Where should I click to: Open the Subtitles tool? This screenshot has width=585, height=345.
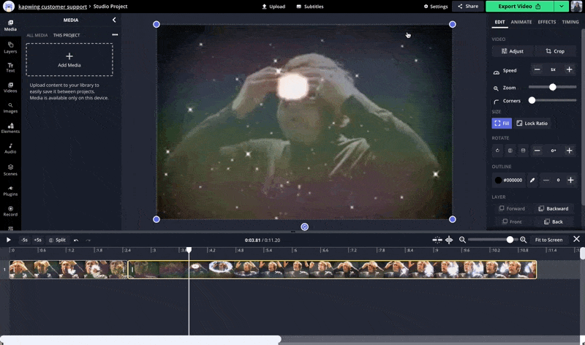310,7
